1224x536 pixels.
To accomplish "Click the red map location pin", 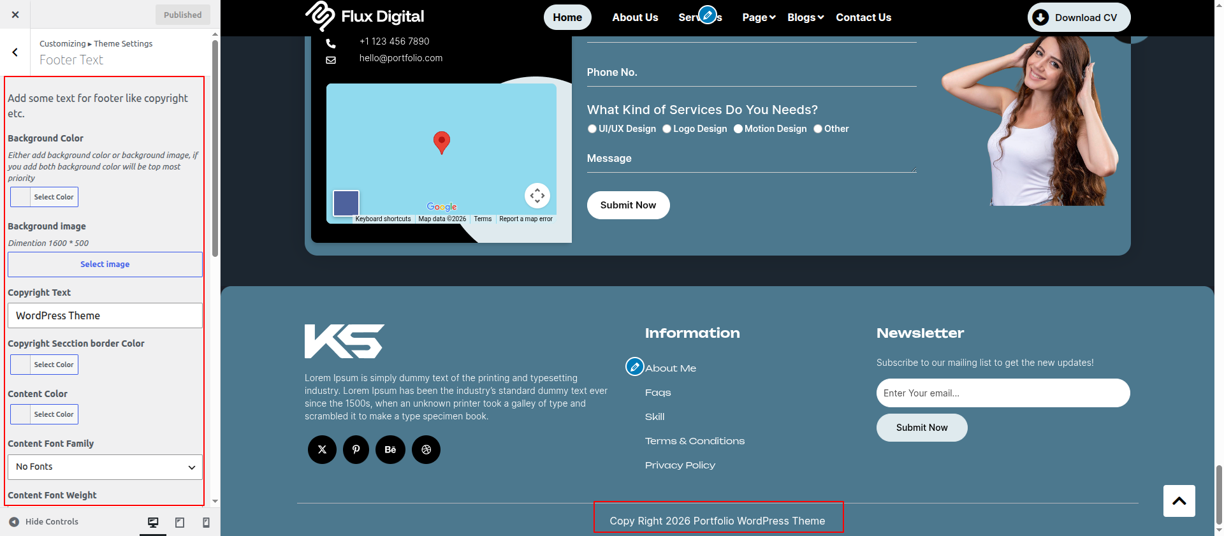I will click(x=442, y=143).
